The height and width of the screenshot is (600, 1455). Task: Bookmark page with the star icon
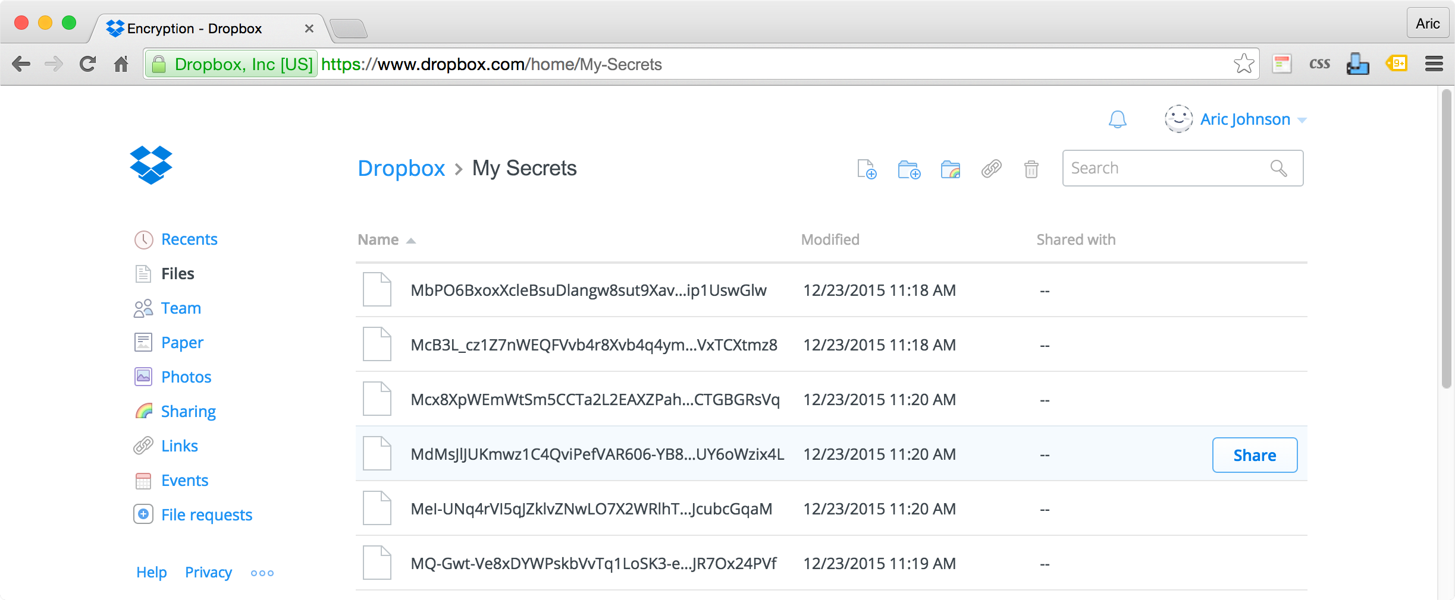click(x=1243, y=64)
